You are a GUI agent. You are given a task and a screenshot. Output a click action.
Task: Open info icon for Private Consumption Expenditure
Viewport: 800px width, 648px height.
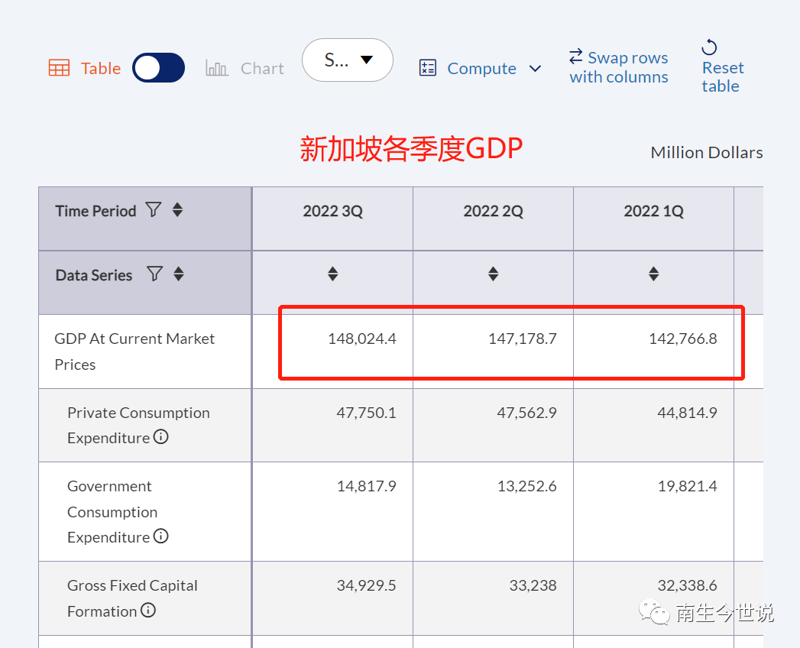(160, 437)
